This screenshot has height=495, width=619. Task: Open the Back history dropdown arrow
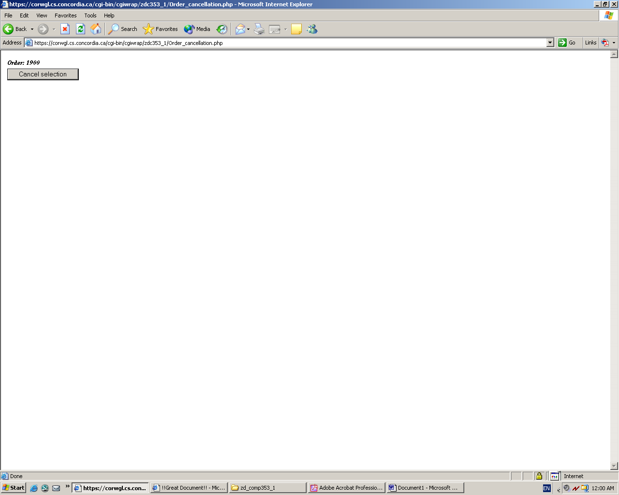tap(32, 29)
